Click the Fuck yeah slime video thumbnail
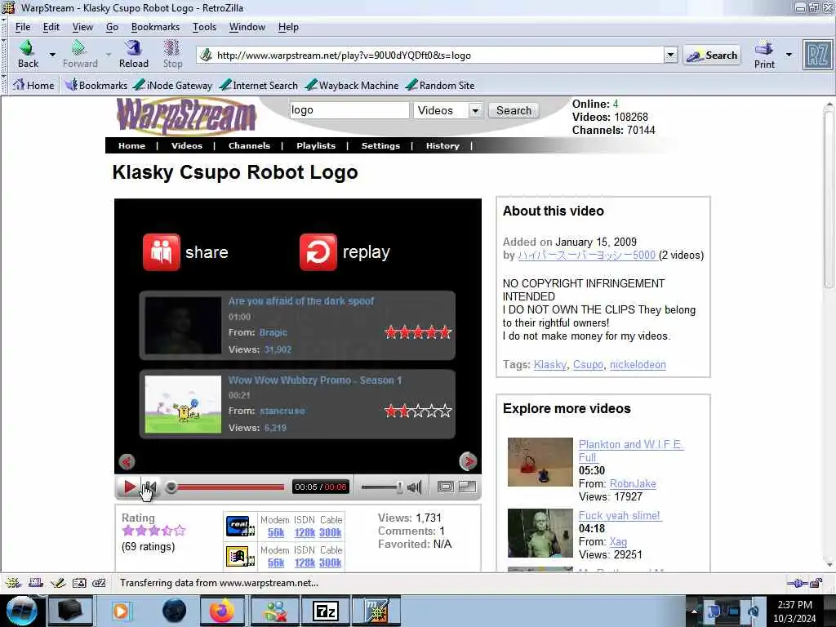 pyautogui.click(x=540, y=533)
